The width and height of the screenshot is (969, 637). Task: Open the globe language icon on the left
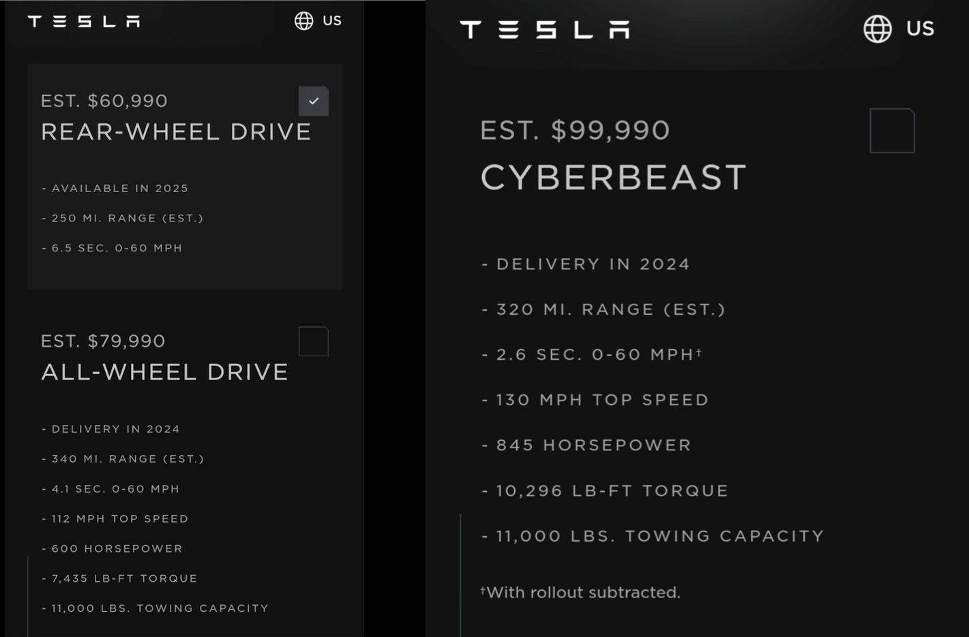304,20
